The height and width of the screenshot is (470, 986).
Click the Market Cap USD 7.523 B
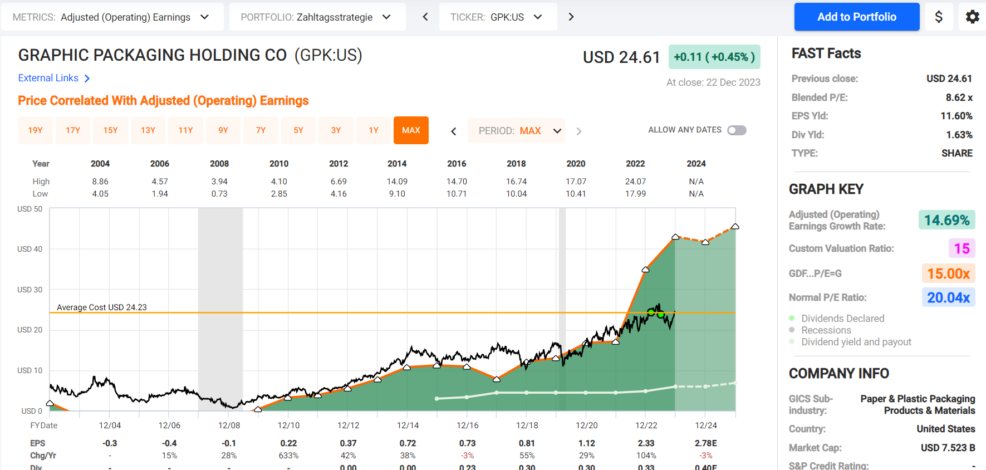click(x=948, y=448)
